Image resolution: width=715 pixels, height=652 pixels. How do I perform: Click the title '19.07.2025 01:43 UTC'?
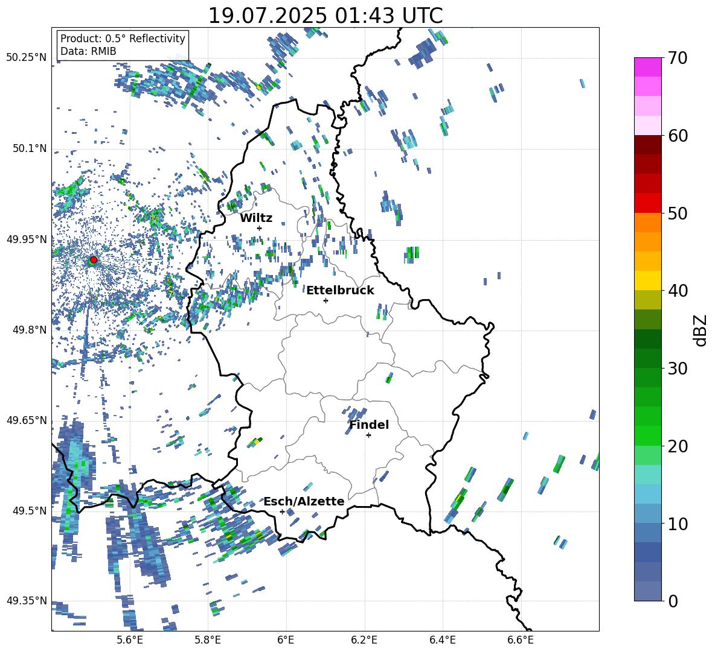coord(325,16)
